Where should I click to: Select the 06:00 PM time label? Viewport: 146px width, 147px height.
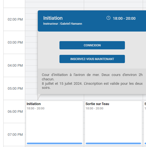(x=15, y=112)
